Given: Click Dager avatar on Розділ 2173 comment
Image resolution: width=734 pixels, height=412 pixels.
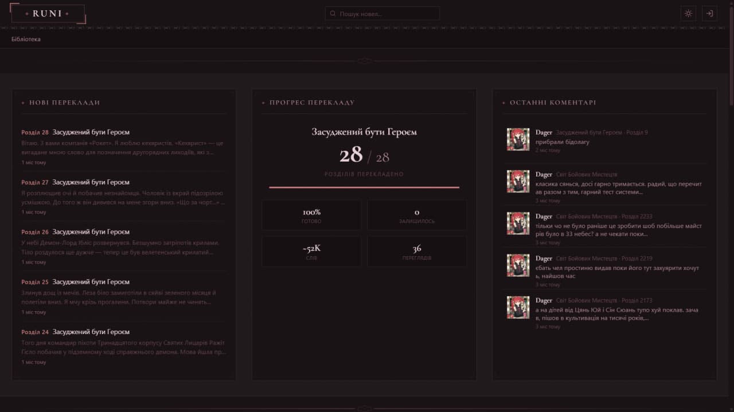Looking at the screenshot, I should click(518, 307).
